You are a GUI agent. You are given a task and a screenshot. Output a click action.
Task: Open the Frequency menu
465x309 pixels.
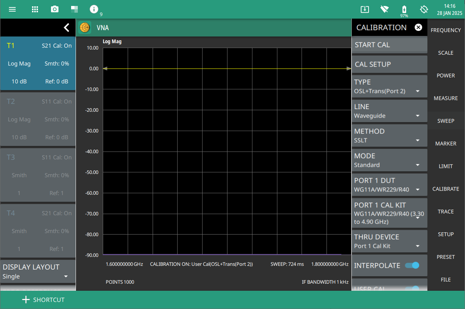click(446, 30)
